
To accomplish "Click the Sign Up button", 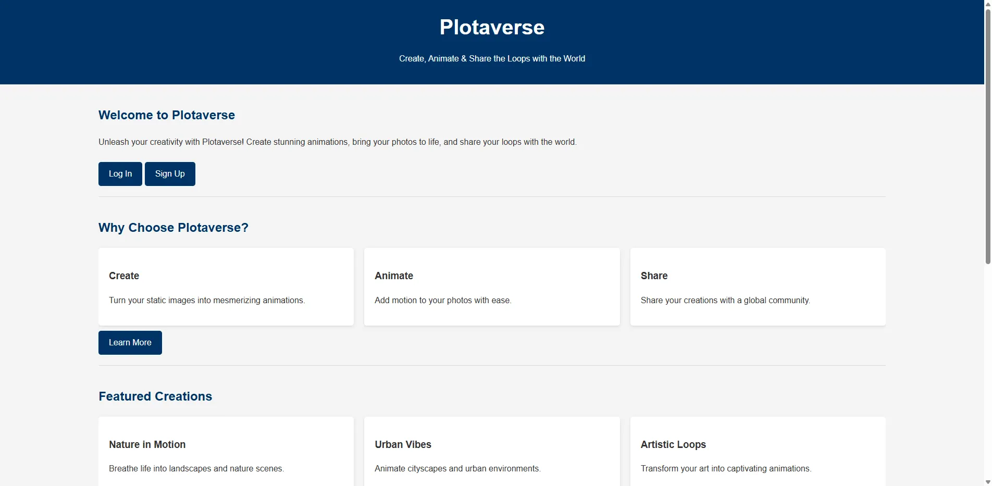I will [170, 173].
